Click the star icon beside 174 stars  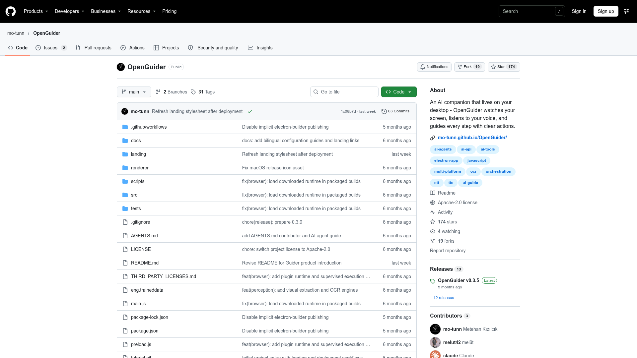coord(433,222)
